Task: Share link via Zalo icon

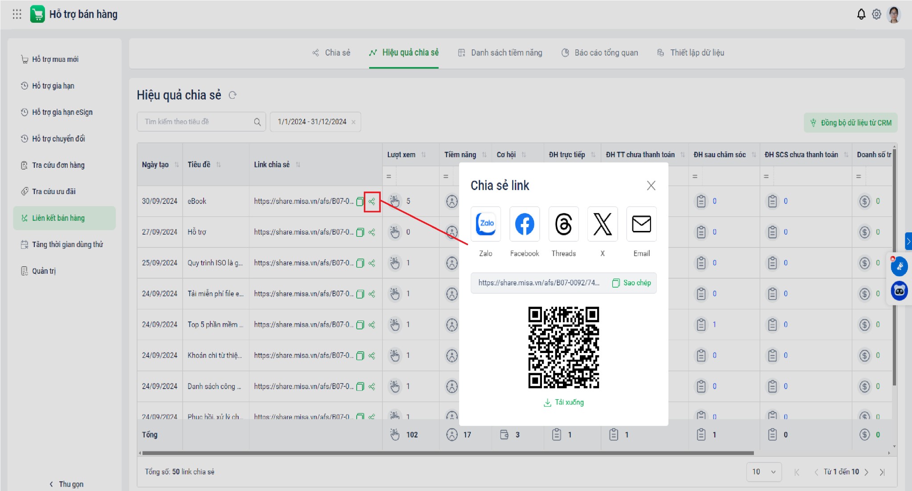Action: click(485, 224)
